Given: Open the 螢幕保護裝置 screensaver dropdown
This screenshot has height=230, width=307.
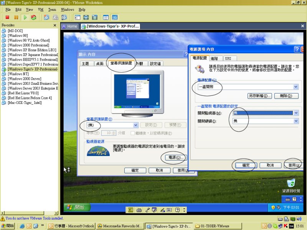Looking at the screenshot, I should pyautogui.click(x=135, y=125).
